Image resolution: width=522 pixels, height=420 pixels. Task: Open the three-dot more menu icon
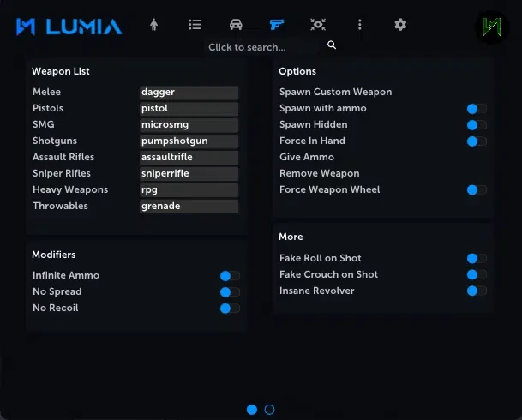click(x=359, y=25)
